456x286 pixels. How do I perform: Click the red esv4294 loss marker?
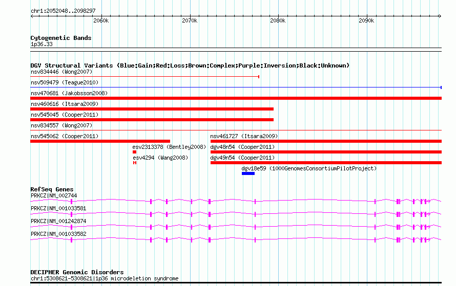(x=135, y=163)
